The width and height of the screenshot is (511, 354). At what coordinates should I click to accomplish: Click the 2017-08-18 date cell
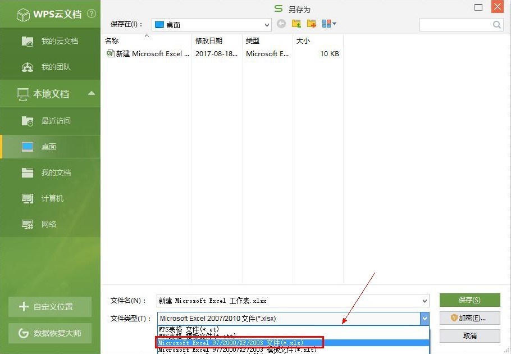click(x=216, y=54)
